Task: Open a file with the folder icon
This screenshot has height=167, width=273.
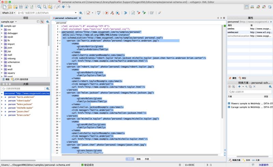Action: click(10, 7)
